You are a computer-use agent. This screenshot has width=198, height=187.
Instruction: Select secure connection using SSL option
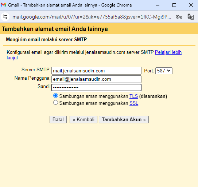click(x=55, y=103)
